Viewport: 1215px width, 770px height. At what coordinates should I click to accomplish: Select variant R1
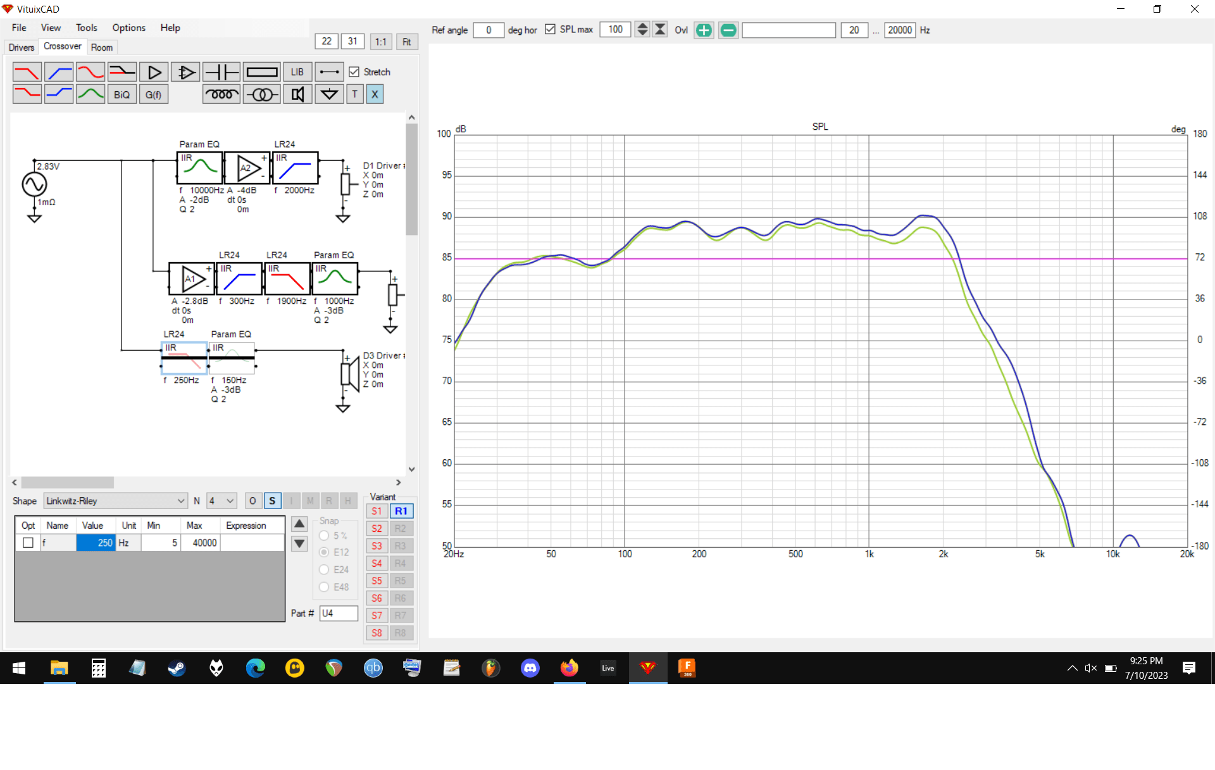pos(401,511)
